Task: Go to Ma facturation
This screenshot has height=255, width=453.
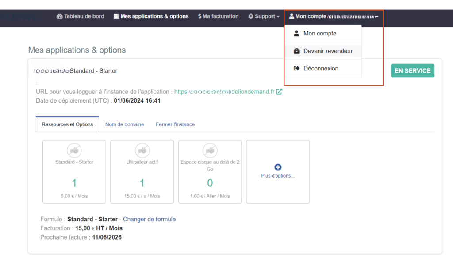Action: (218, 16)
